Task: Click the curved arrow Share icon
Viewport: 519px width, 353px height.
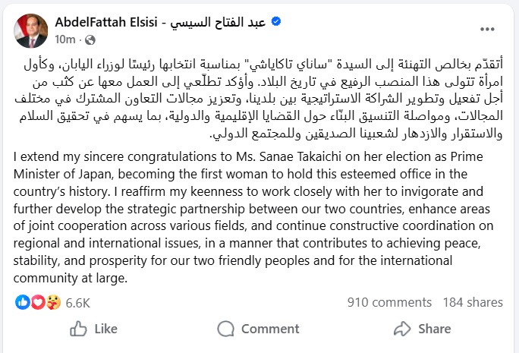Action: point(402,329)
